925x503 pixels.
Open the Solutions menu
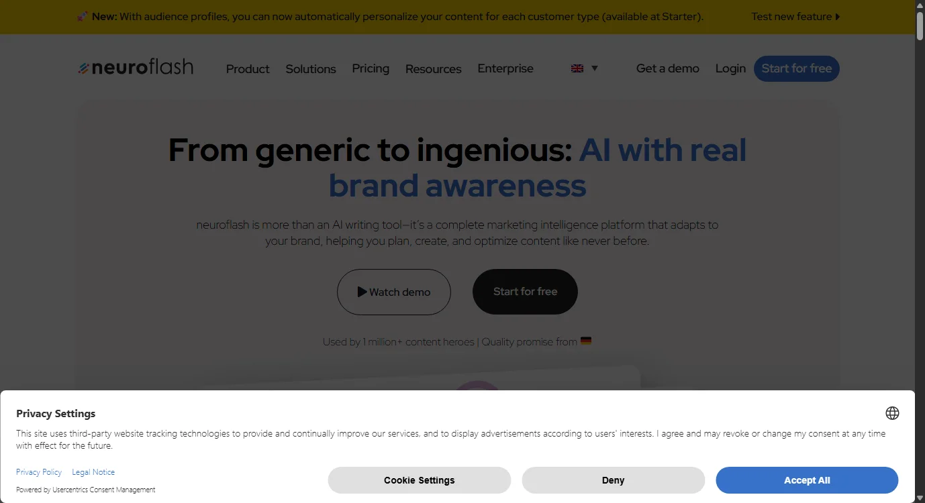click(x=311, y=68)
